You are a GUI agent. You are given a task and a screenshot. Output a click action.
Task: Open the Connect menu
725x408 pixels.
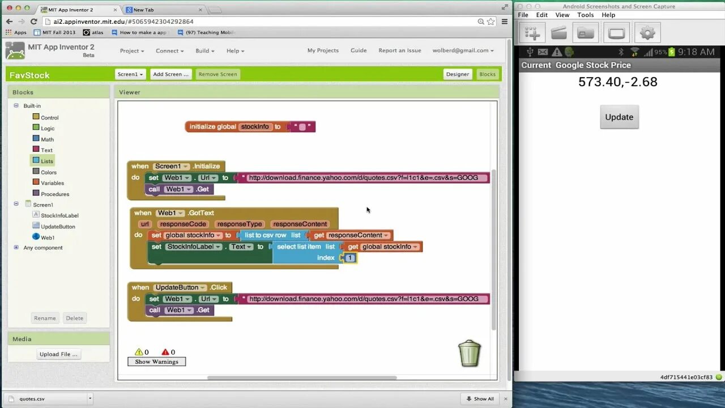tap(169, 50)
